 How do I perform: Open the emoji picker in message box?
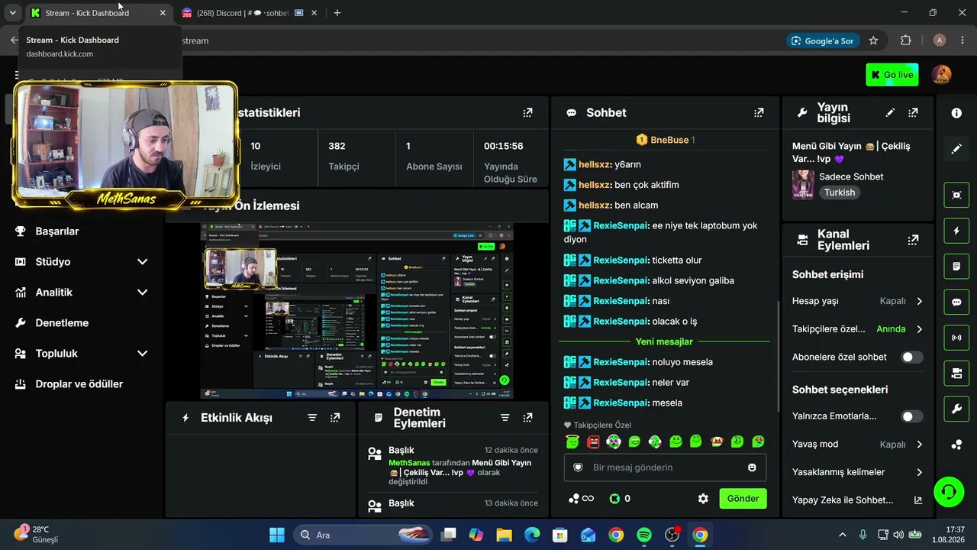[752, 467]
